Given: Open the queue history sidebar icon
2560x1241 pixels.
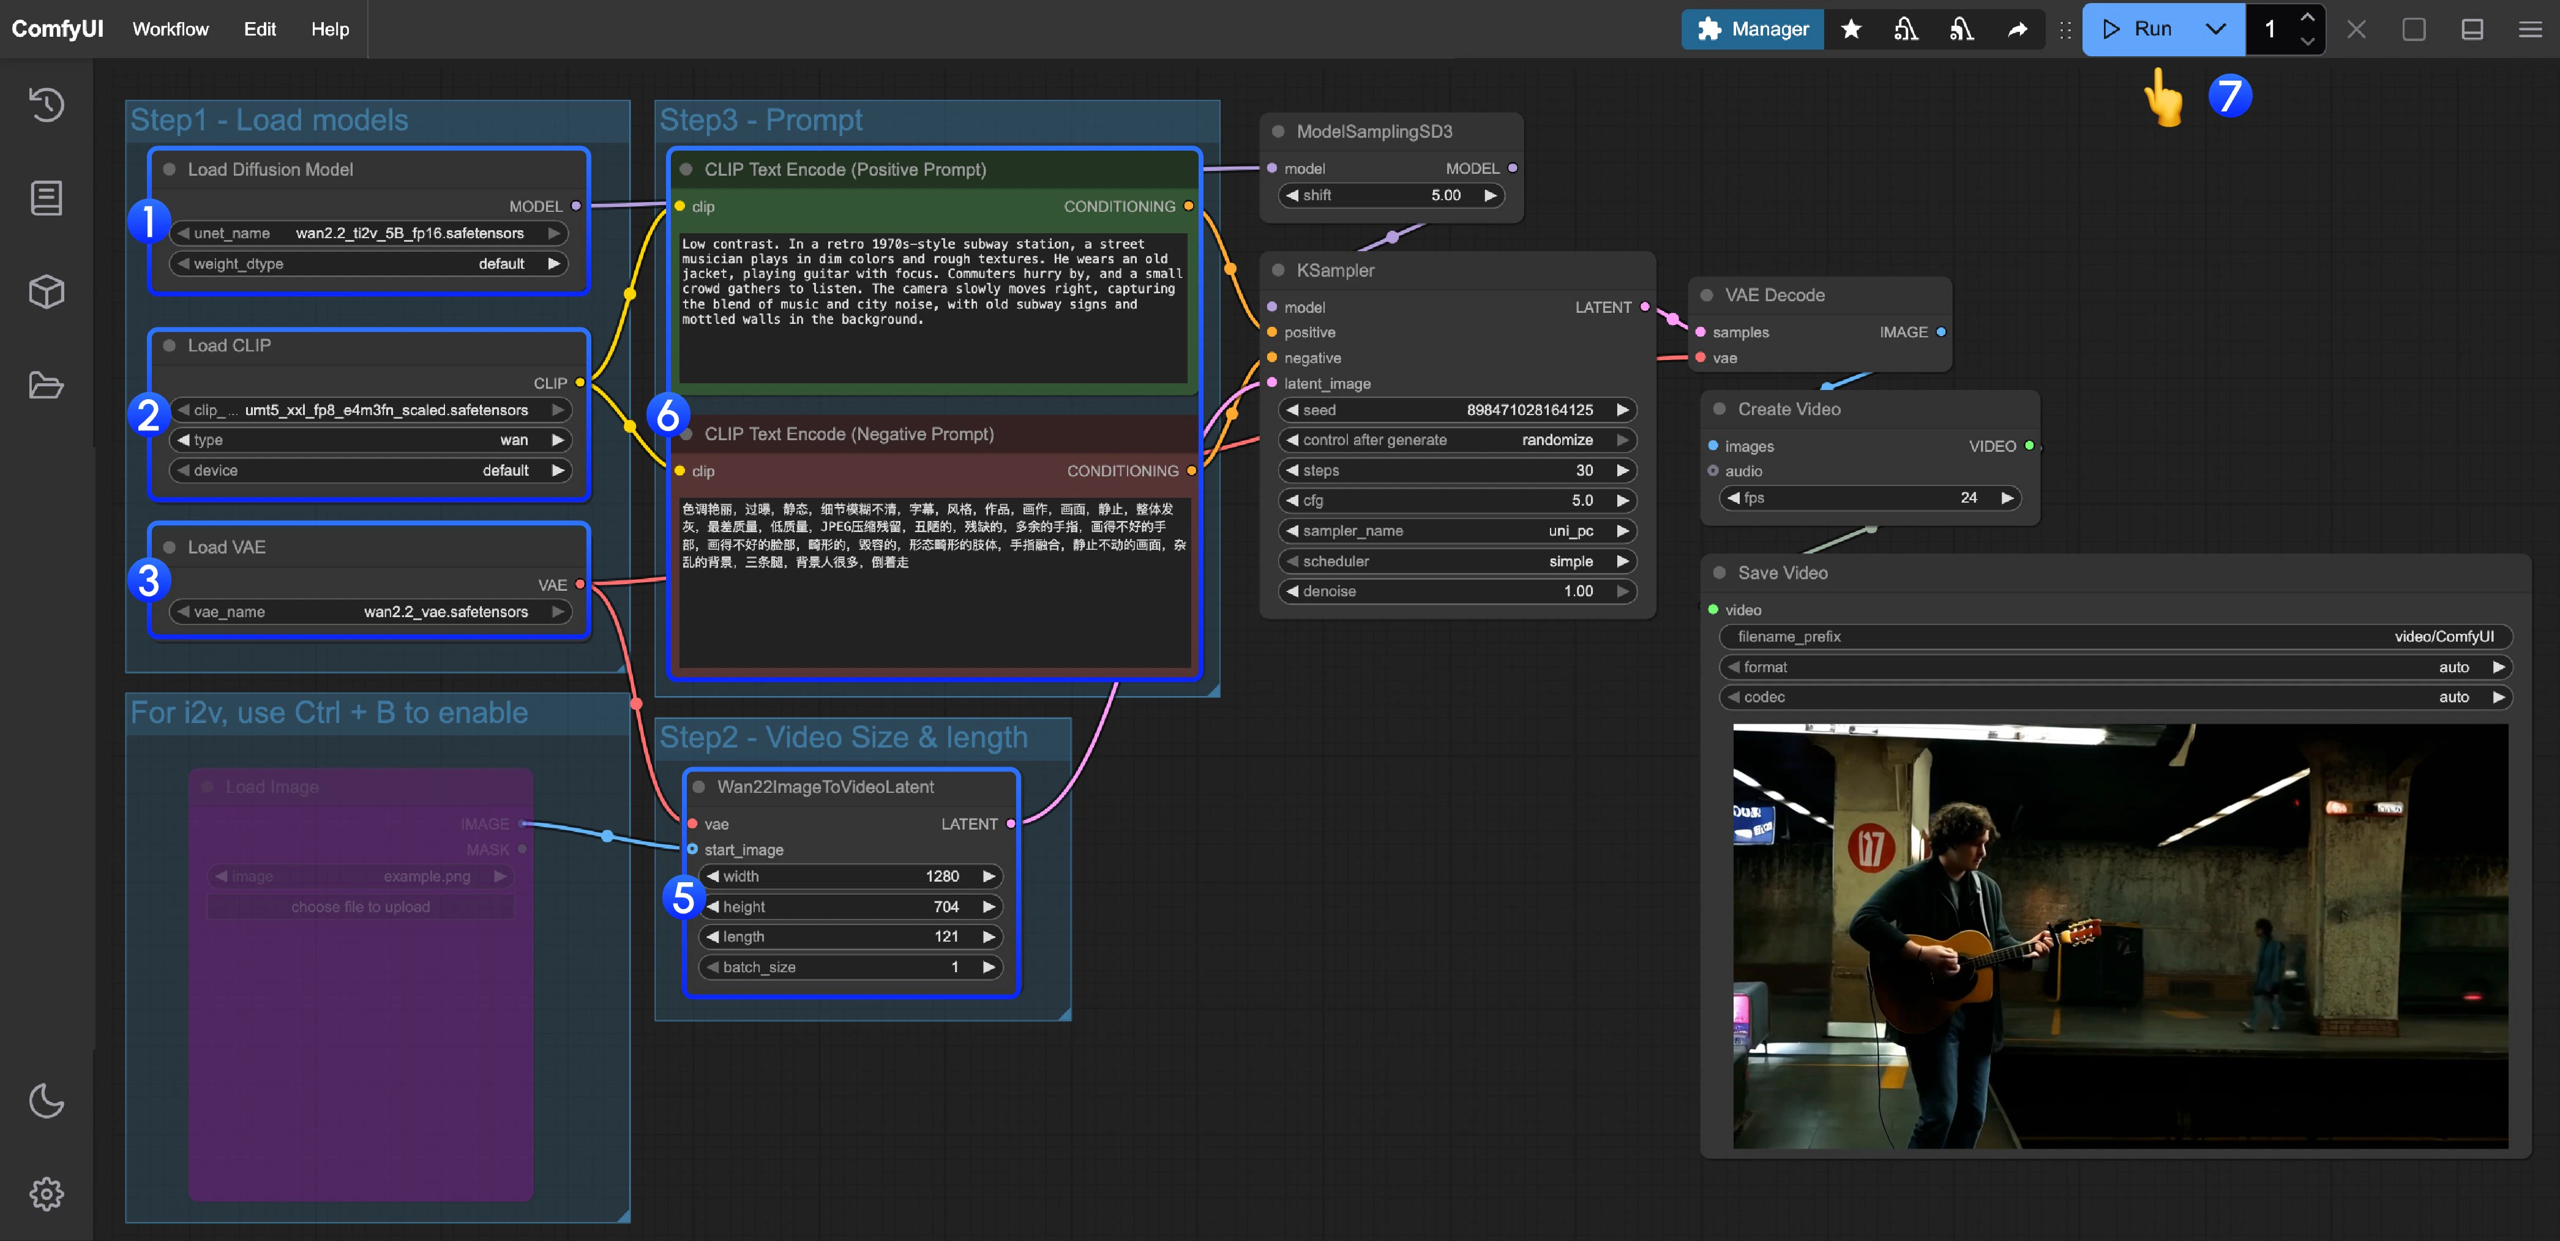Looking at the screenshot, I should pyautogui.click(x=46, y=104).
